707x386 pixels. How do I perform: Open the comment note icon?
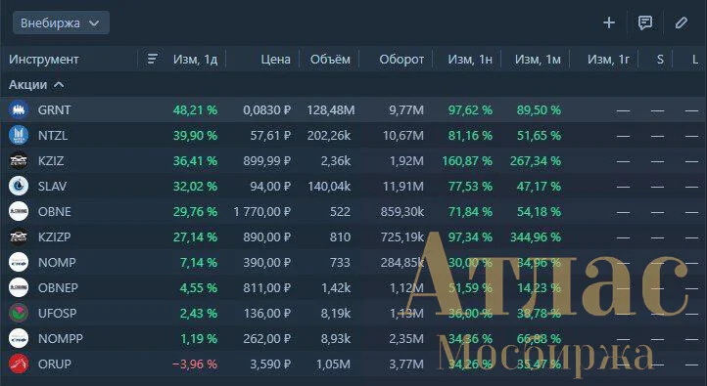click(x=645, y=22)
